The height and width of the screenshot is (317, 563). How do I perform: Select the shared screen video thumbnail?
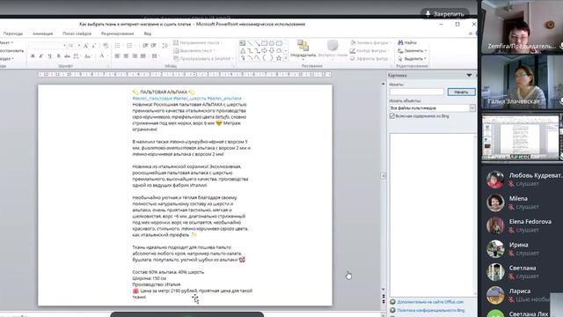pyautogui.click(x=521, y=137)
